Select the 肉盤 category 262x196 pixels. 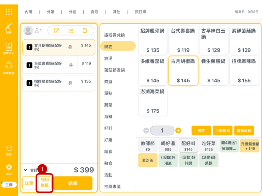[x=108, y=82]
